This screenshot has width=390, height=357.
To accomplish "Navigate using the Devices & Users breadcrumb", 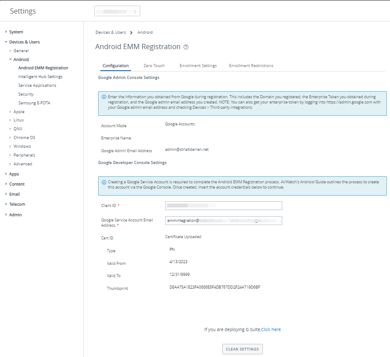I will (110, 32).
